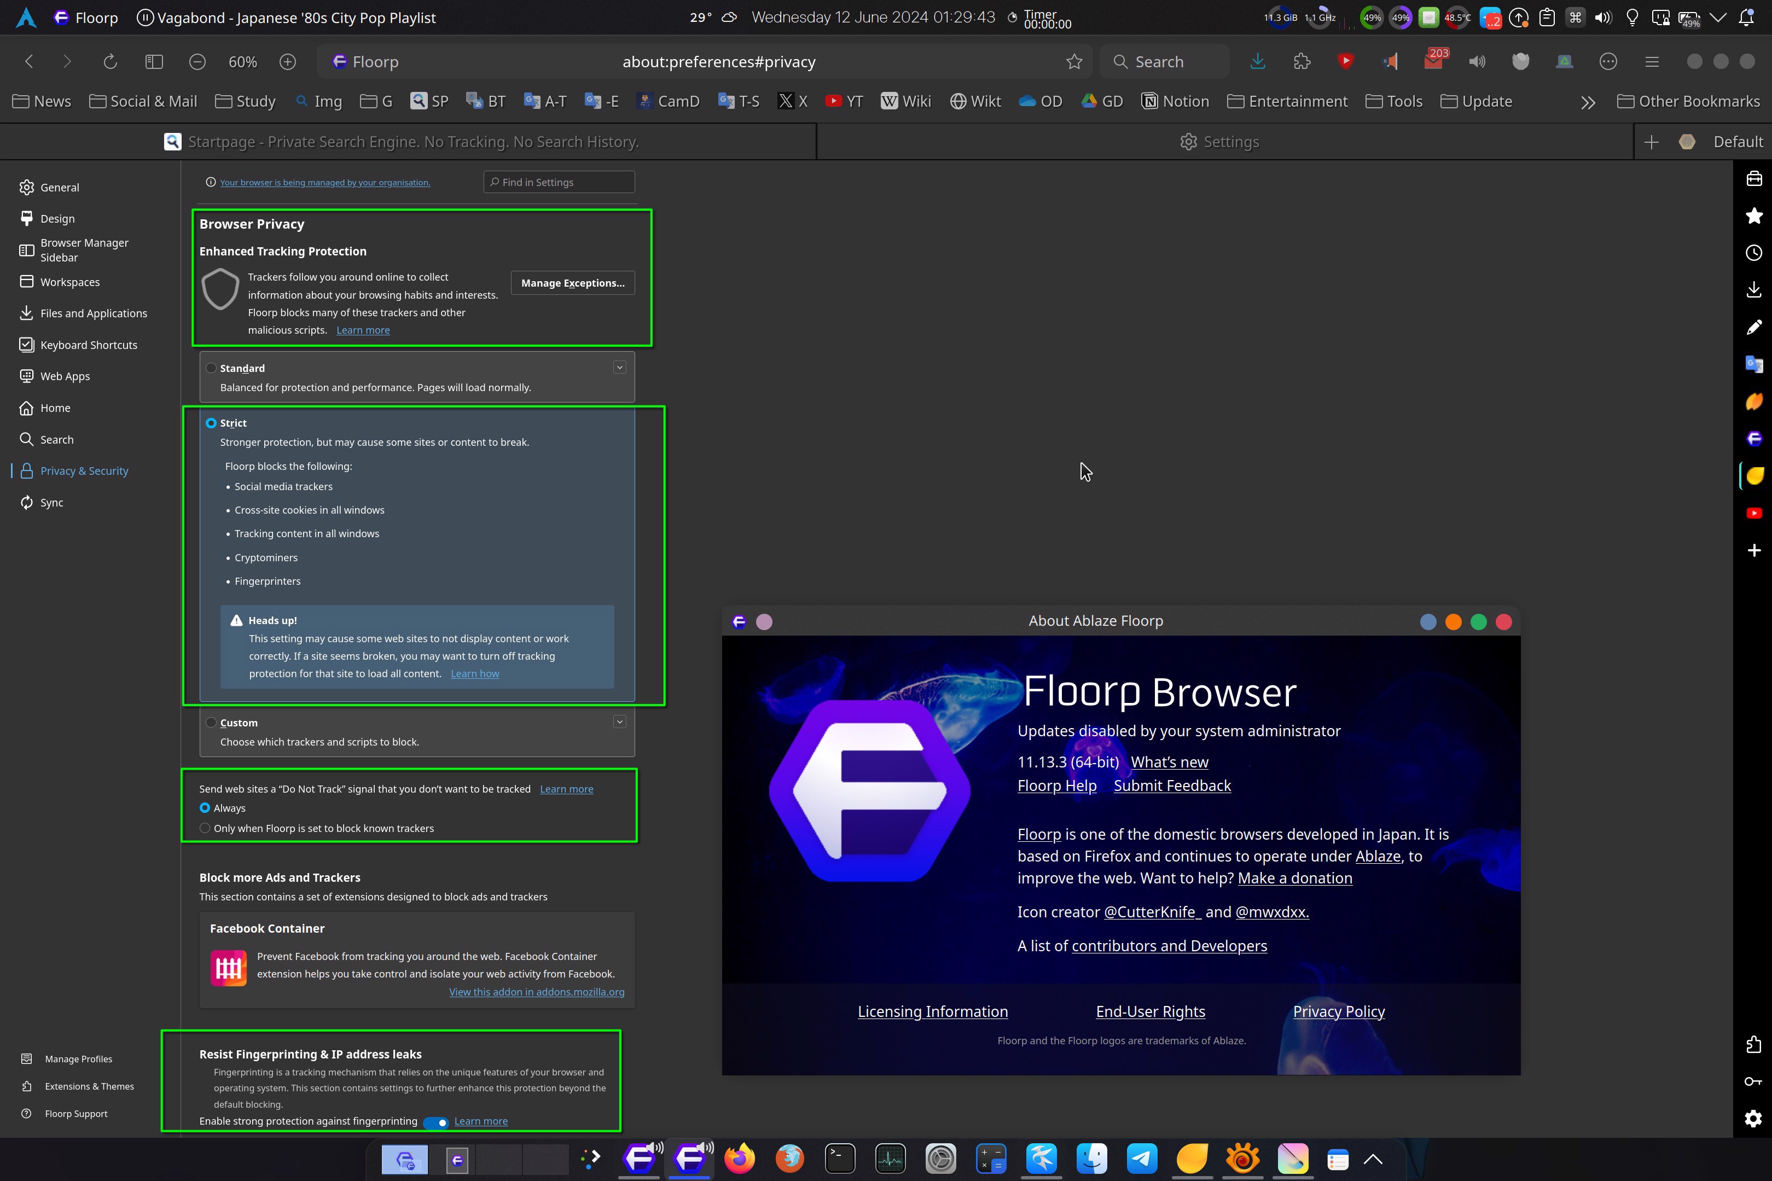
Task: Open the hamburger application menu
Action: pyautogui.click(x=1652, y=62)
